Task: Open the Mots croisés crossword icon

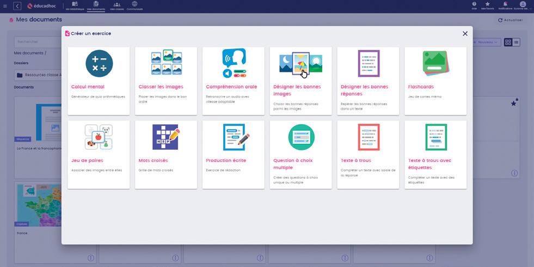Action: pyautogui.click(x=166, y=137)
